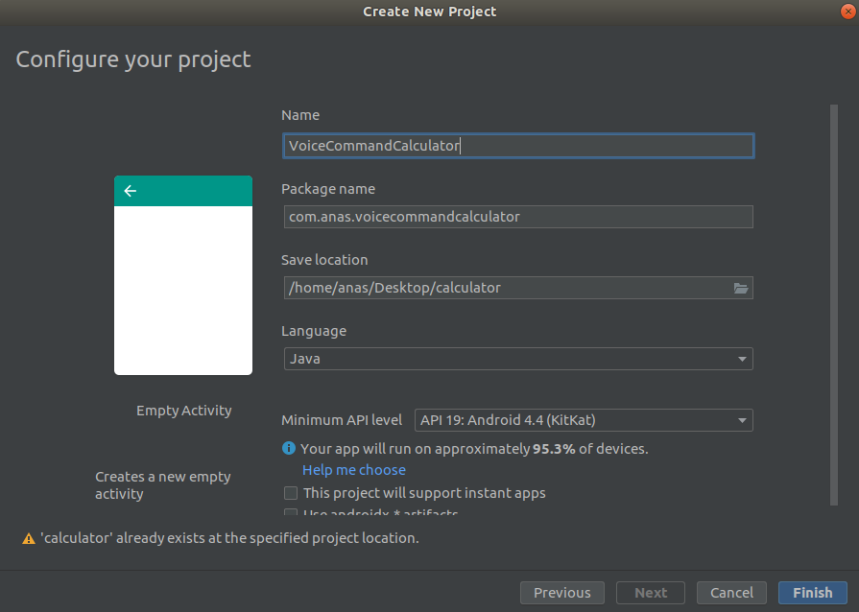Click the Help me choose link
Image resolution: width=859 pixels, height=612 pixels.
[354, 470]
